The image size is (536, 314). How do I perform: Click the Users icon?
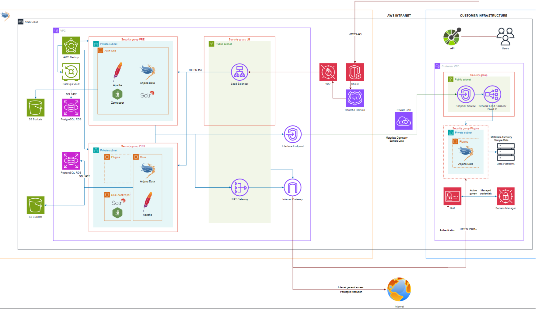(x=505, y=37)
